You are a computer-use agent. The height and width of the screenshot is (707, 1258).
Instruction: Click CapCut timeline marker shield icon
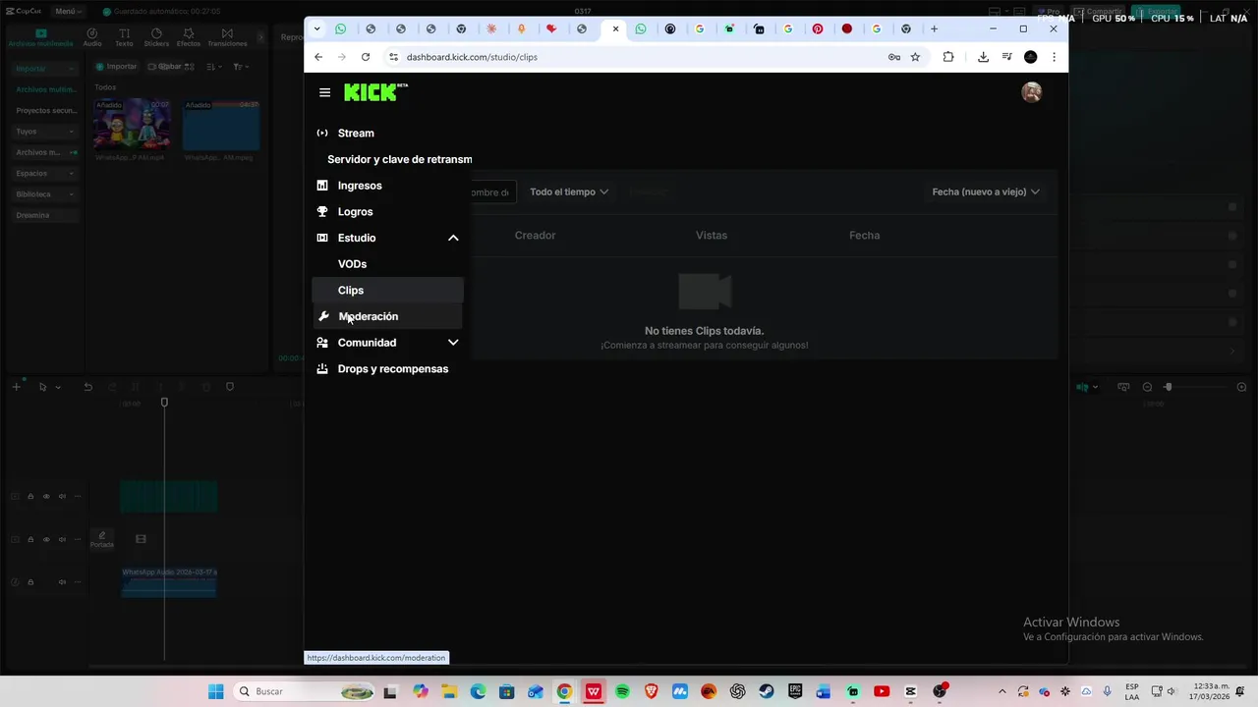click(230, 387)
